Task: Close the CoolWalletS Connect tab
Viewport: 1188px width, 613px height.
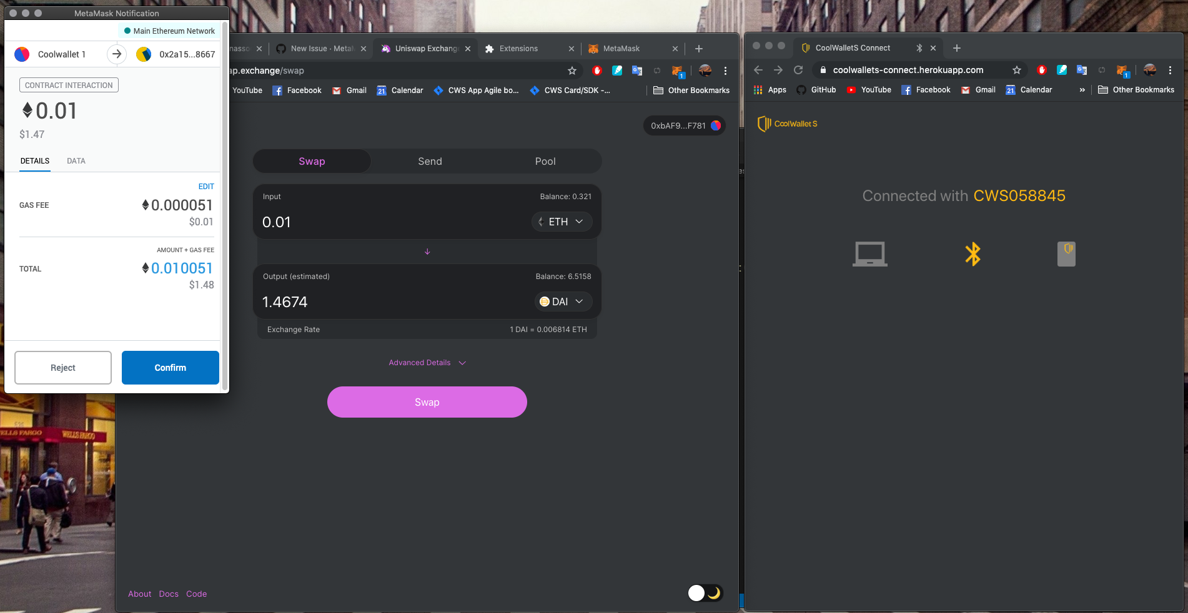Action: pos(933,48)
